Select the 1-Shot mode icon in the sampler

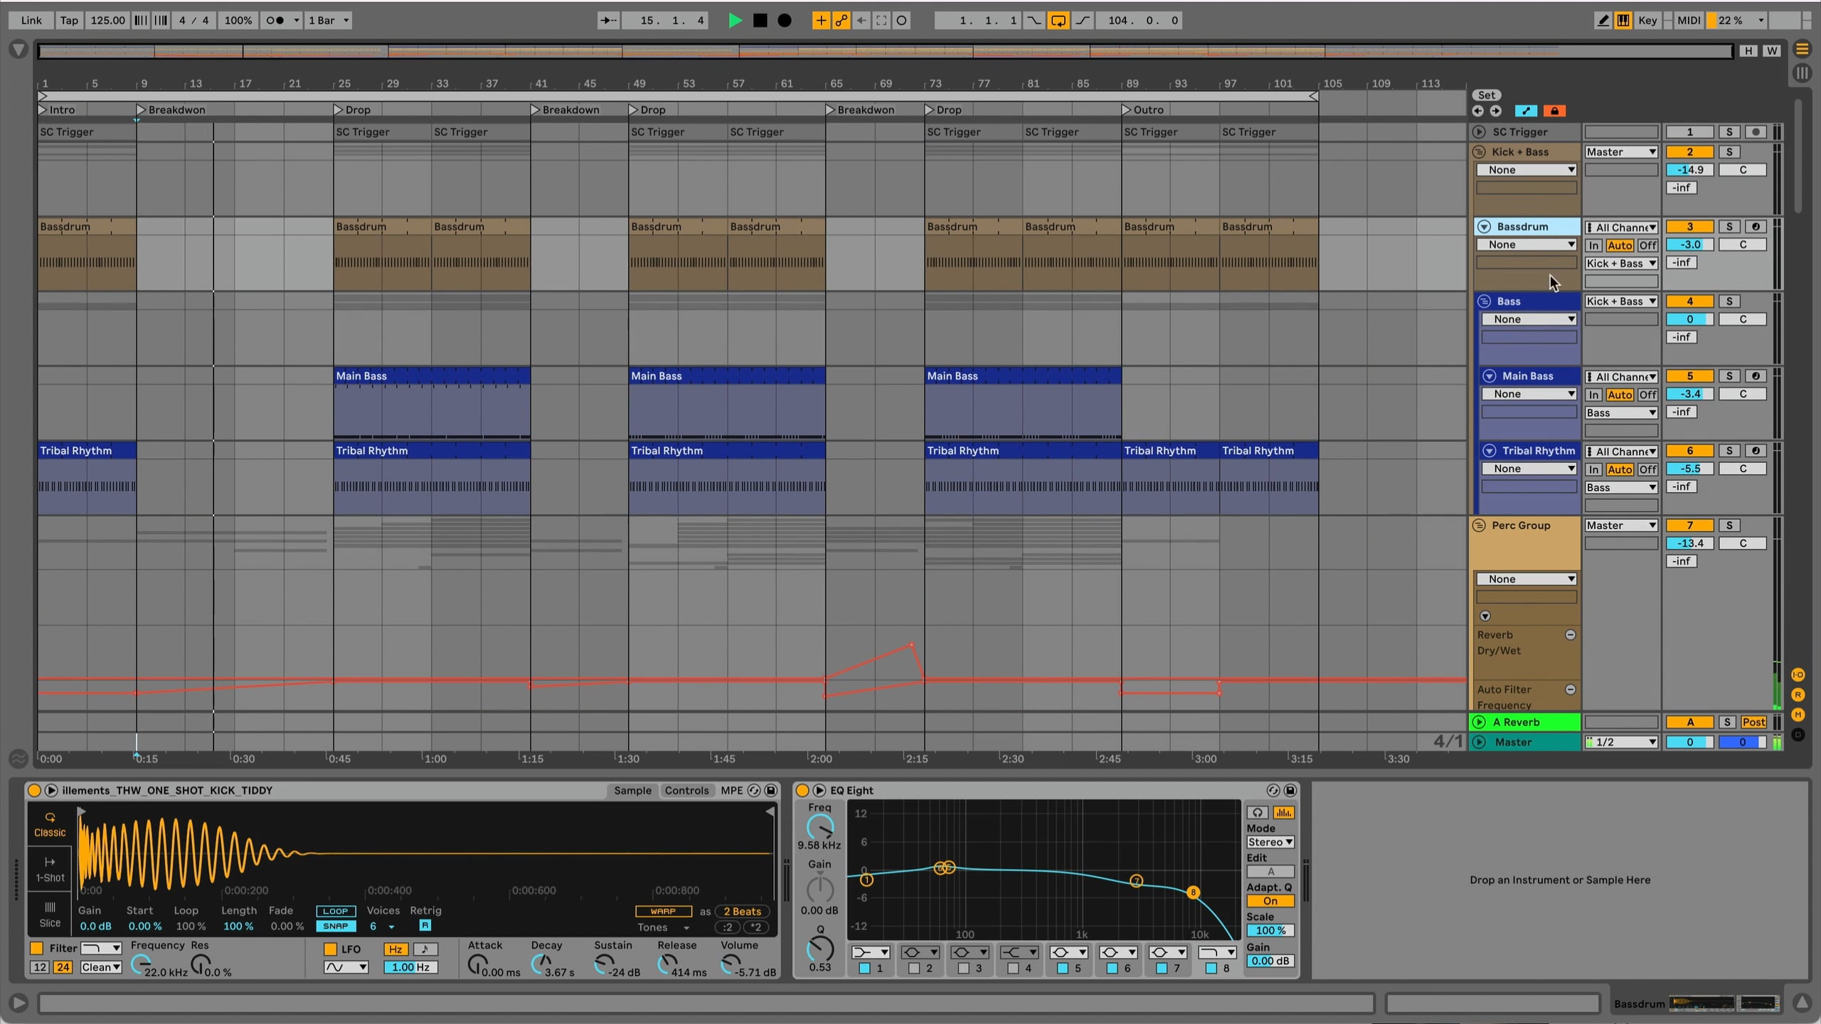(x=49, y=869)
